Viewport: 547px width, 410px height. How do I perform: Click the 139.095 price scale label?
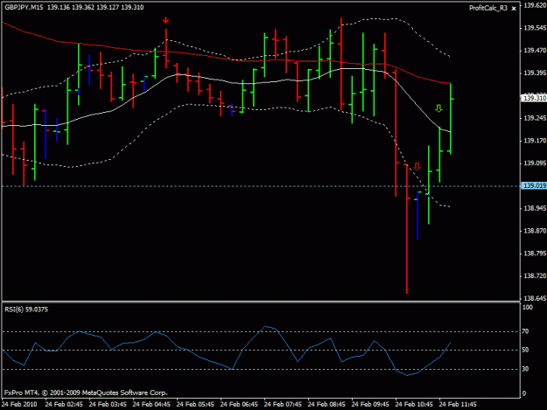[x=535, y=163]
